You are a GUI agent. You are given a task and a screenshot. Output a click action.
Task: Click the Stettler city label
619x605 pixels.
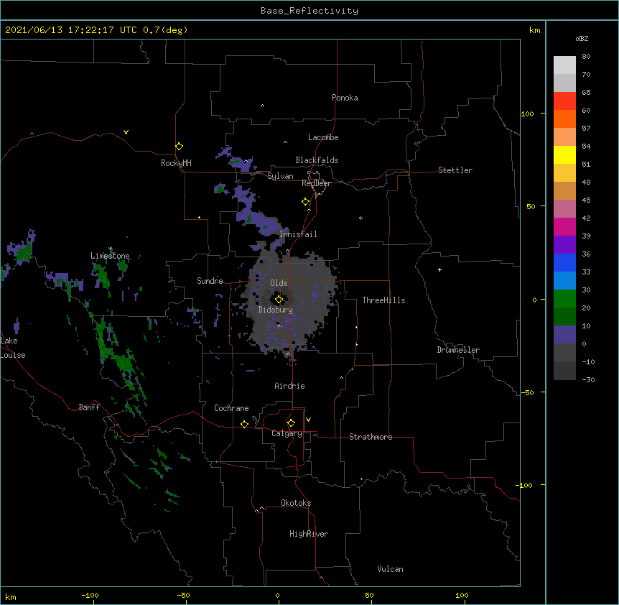click(x=455, y=170)
